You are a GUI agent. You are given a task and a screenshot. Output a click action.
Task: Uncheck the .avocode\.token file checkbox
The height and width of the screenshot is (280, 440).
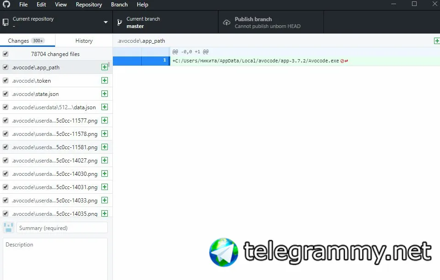click(x=6, y=80)
